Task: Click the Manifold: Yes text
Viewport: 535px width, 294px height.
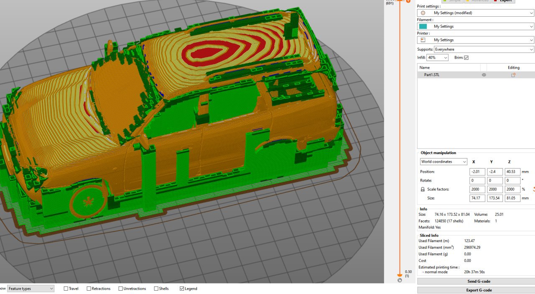Action: click(430, 228)
